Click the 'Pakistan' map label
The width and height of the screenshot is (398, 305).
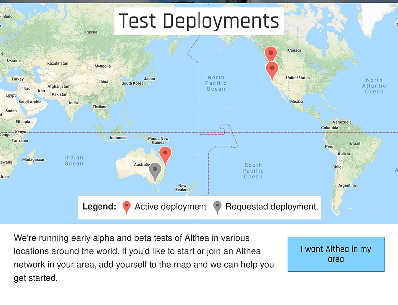[x=59, y=94]
